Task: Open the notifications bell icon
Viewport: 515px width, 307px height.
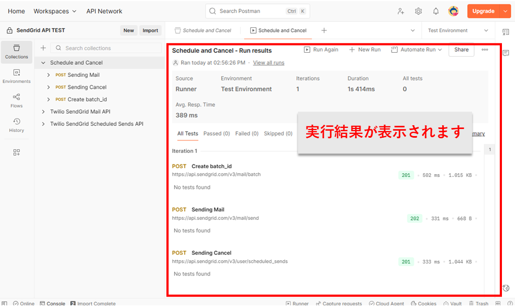Action: [436, 11]
